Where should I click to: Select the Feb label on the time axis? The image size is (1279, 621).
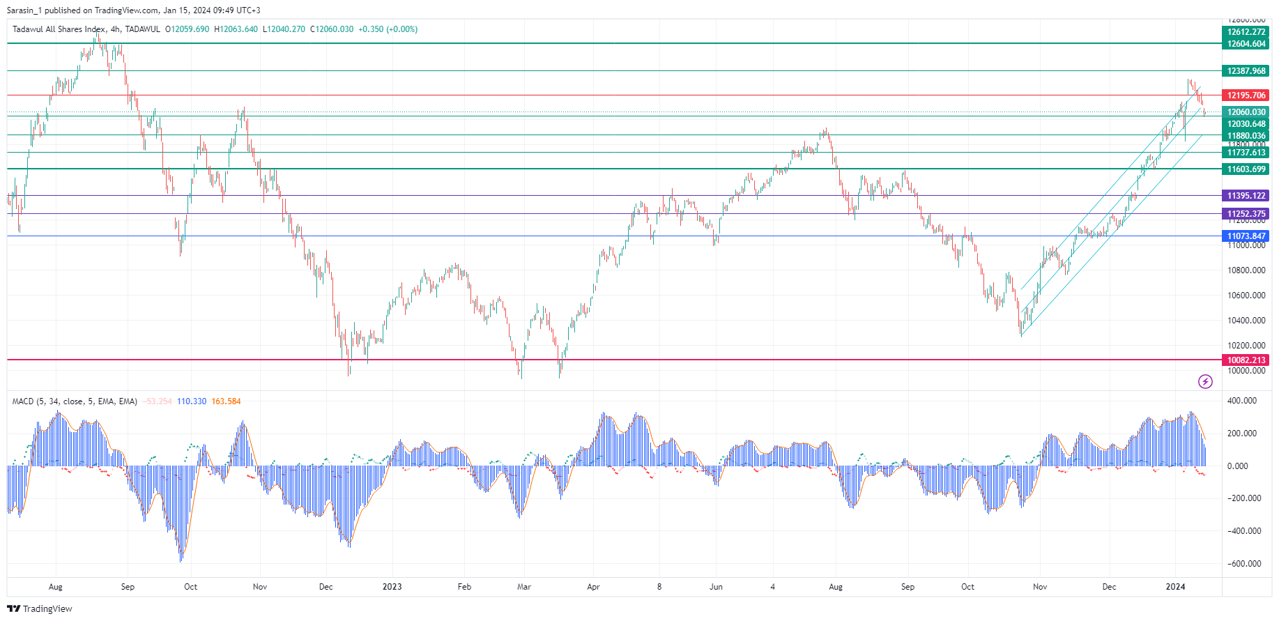click(x=464, y=587)
